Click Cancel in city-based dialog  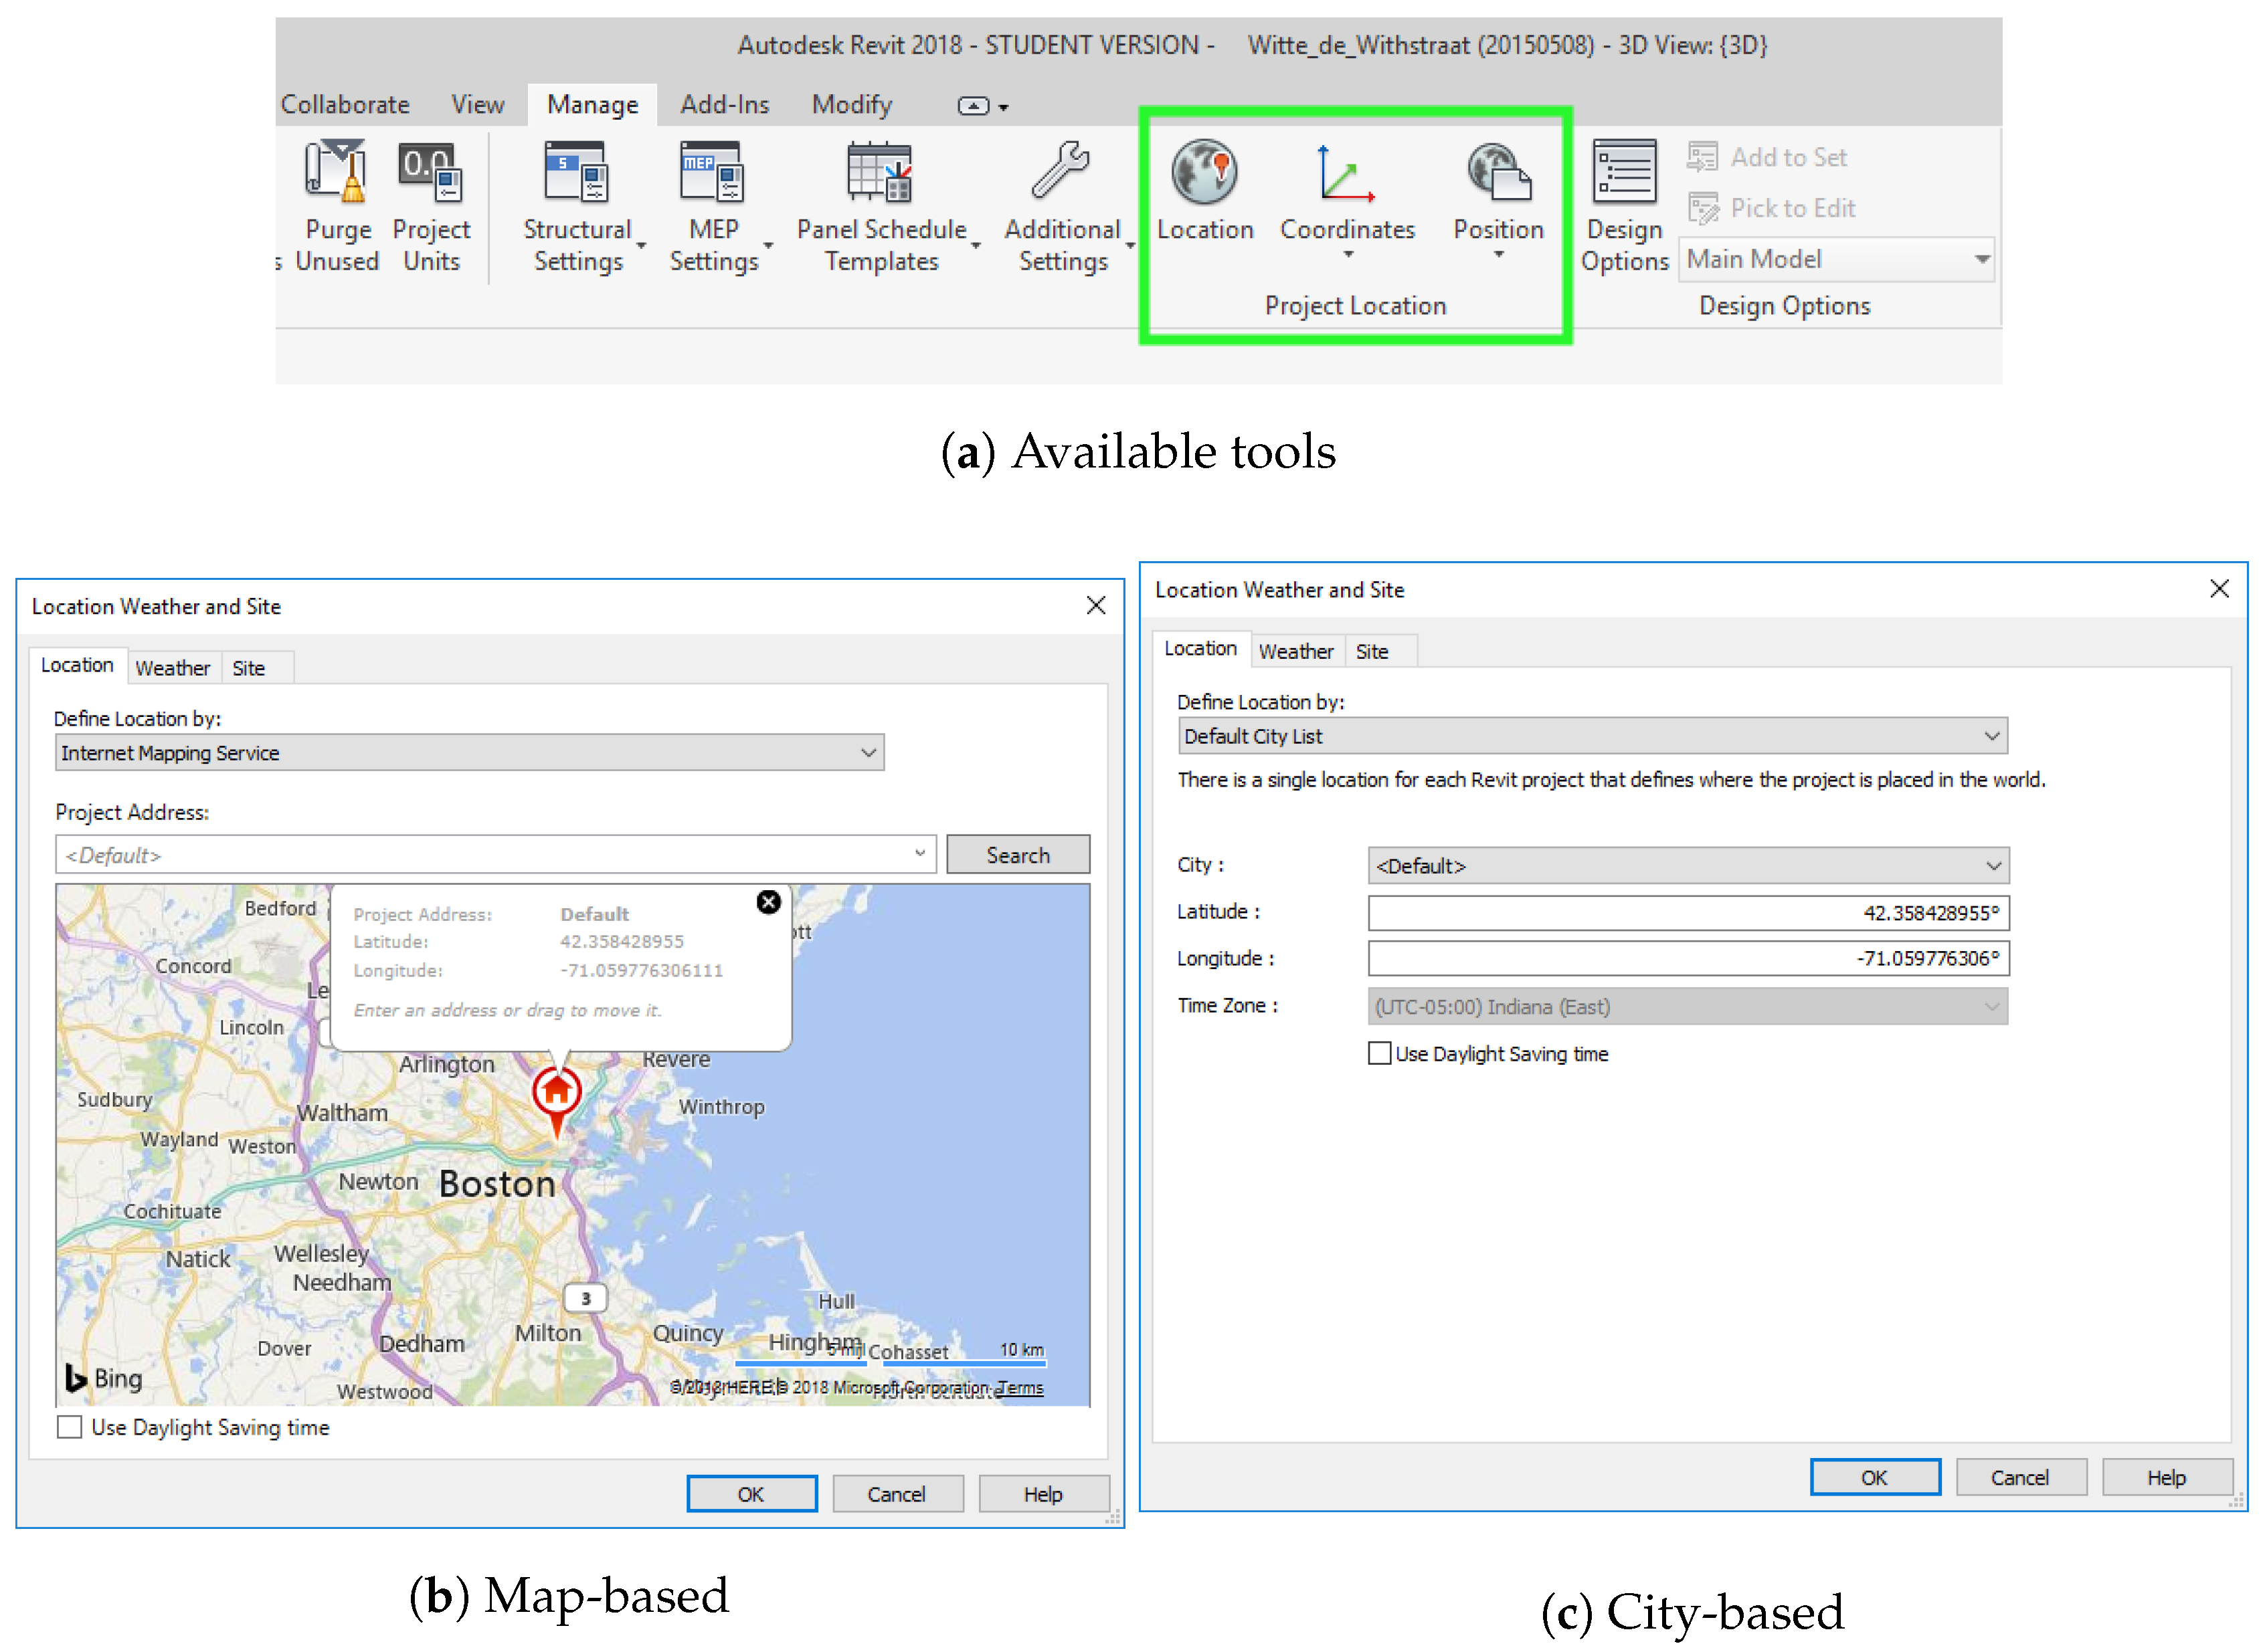click(2020, 1477)
